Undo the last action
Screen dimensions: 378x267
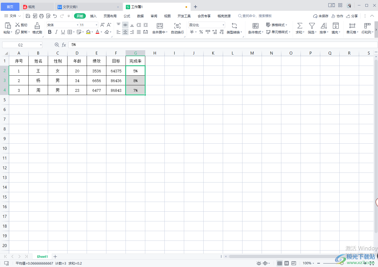pyautogui.click(x=55, y=16)
